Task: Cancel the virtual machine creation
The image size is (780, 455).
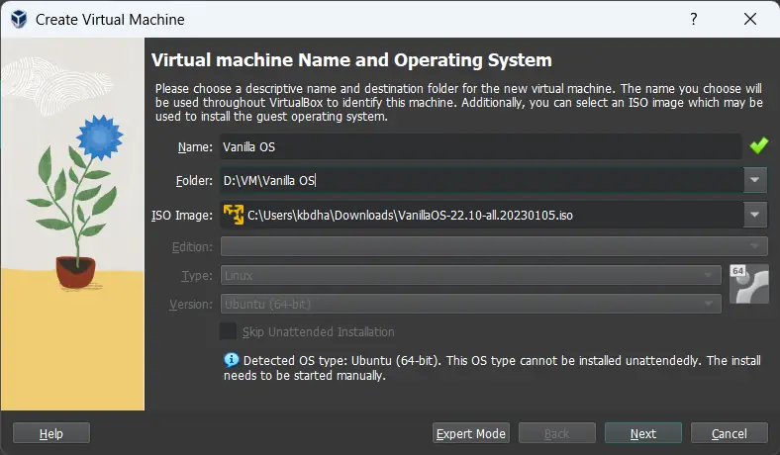Action: [730, 433]
